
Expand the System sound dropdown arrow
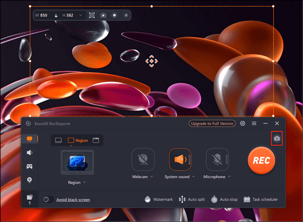click(193, 177)
